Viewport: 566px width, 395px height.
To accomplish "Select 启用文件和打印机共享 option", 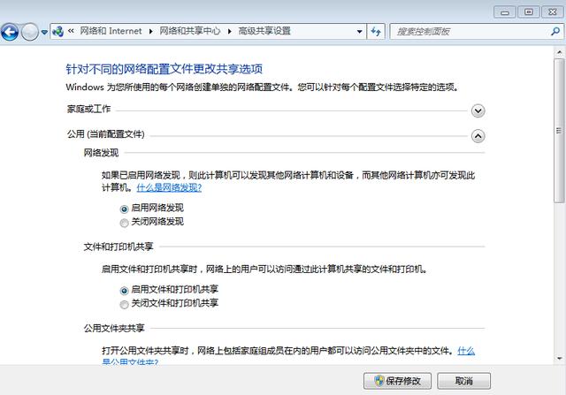I will pyautogui.click(x=124, y=291).
